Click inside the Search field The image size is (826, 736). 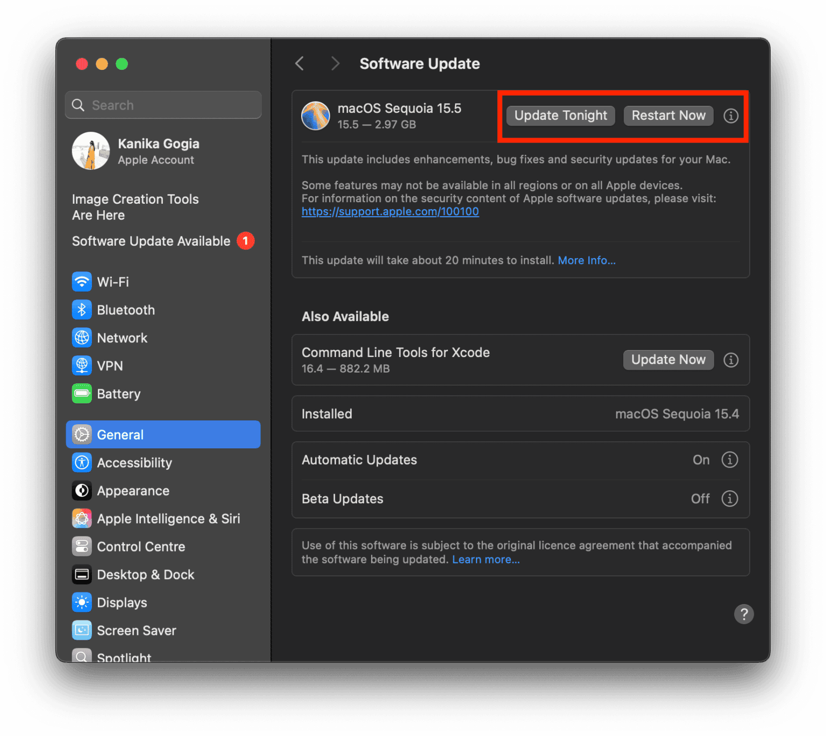pyautogui.click(x=163, y=105)
